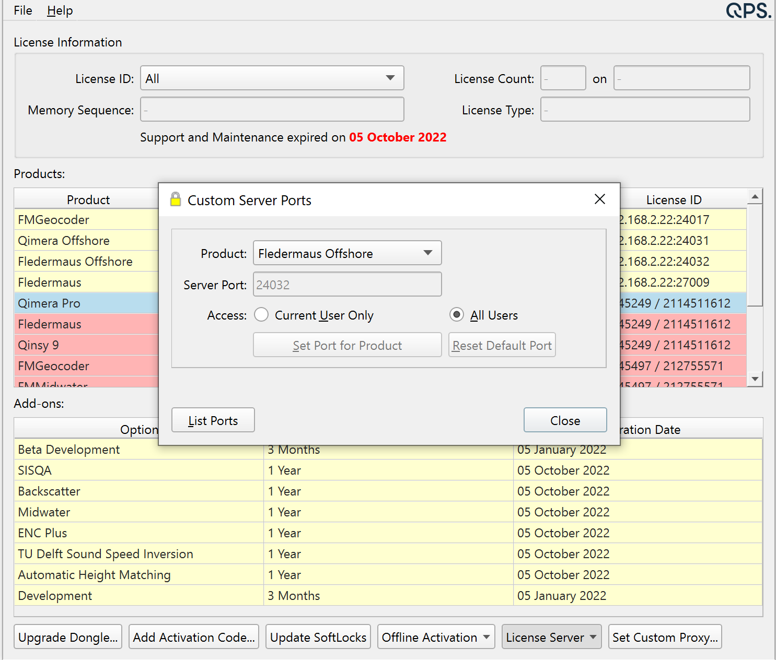This screenshot has width=776, height=660.
Task: Click Reset Default Port button
Action: 502,345
